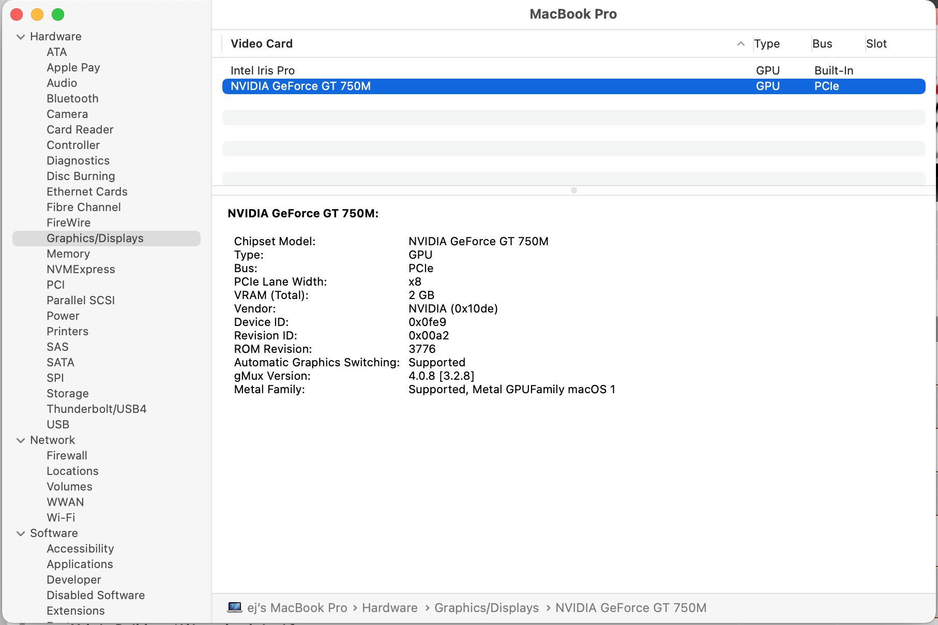This screenshot has height=625, width=938.
Task: Open NVMExpress in the sidebar
Action: 81,270
